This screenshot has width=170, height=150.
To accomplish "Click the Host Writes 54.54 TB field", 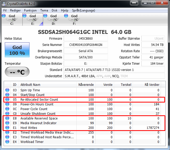I will pyautogui.click(x=153, y=45).
